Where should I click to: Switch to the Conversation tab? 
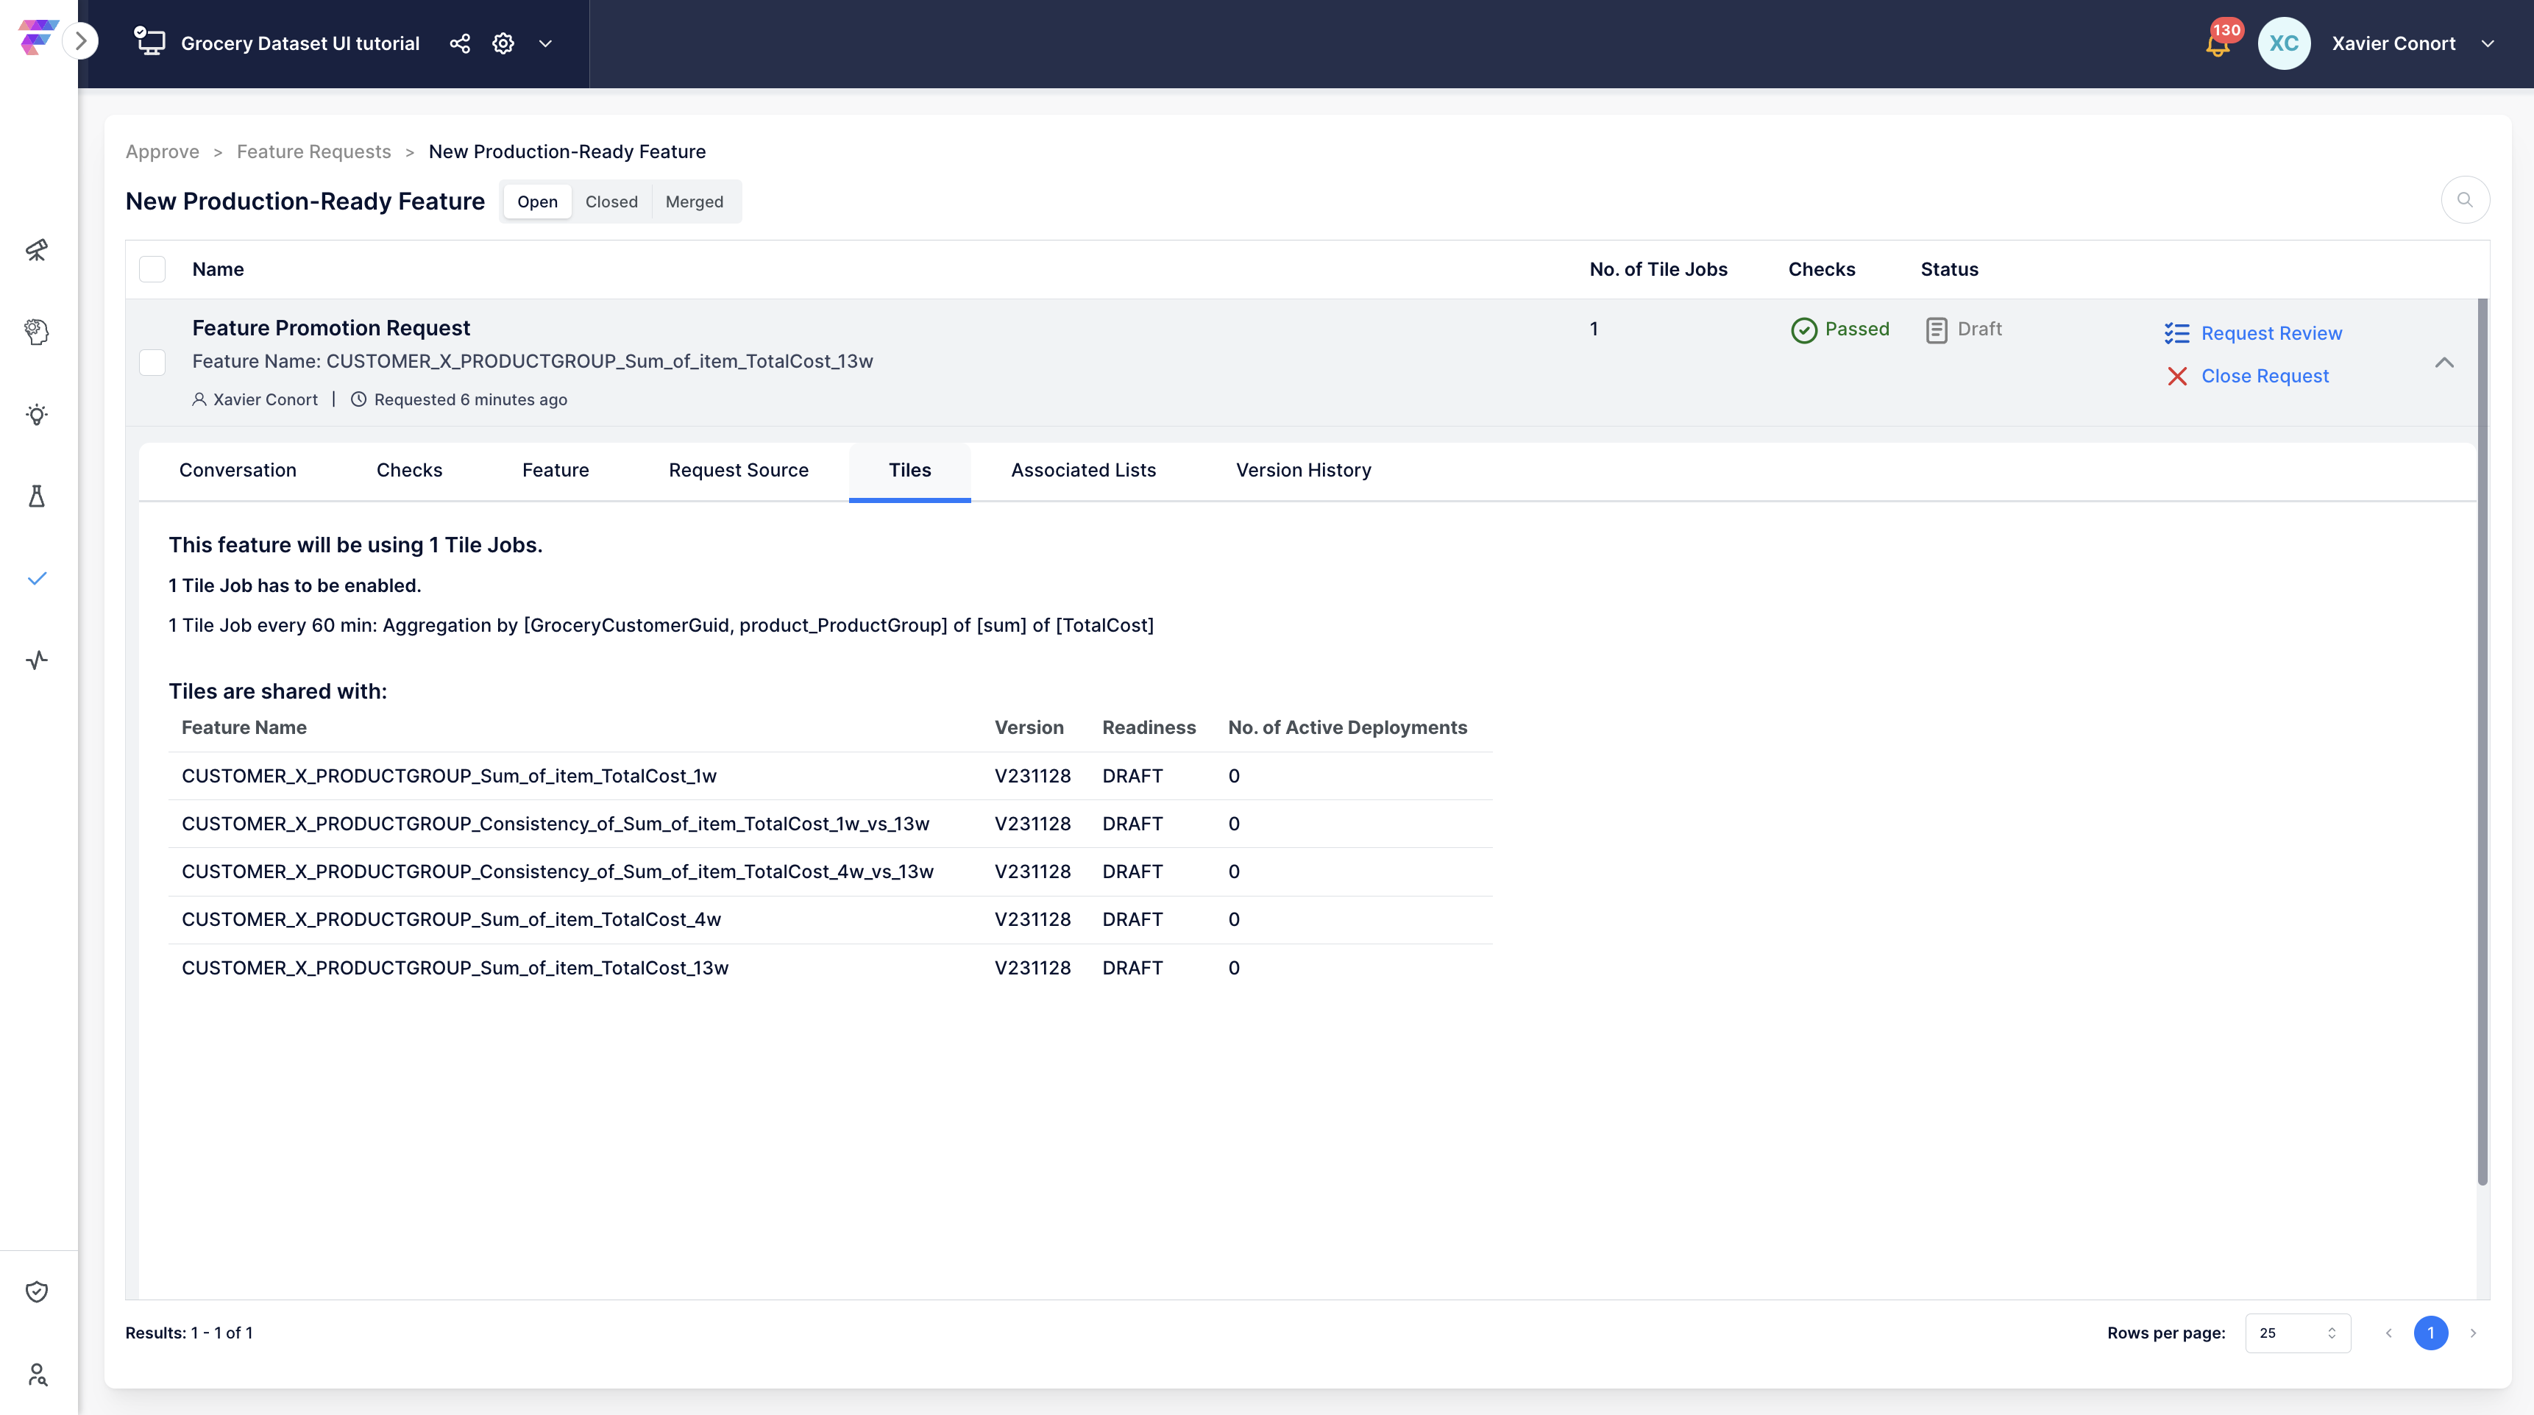(237, 471)
